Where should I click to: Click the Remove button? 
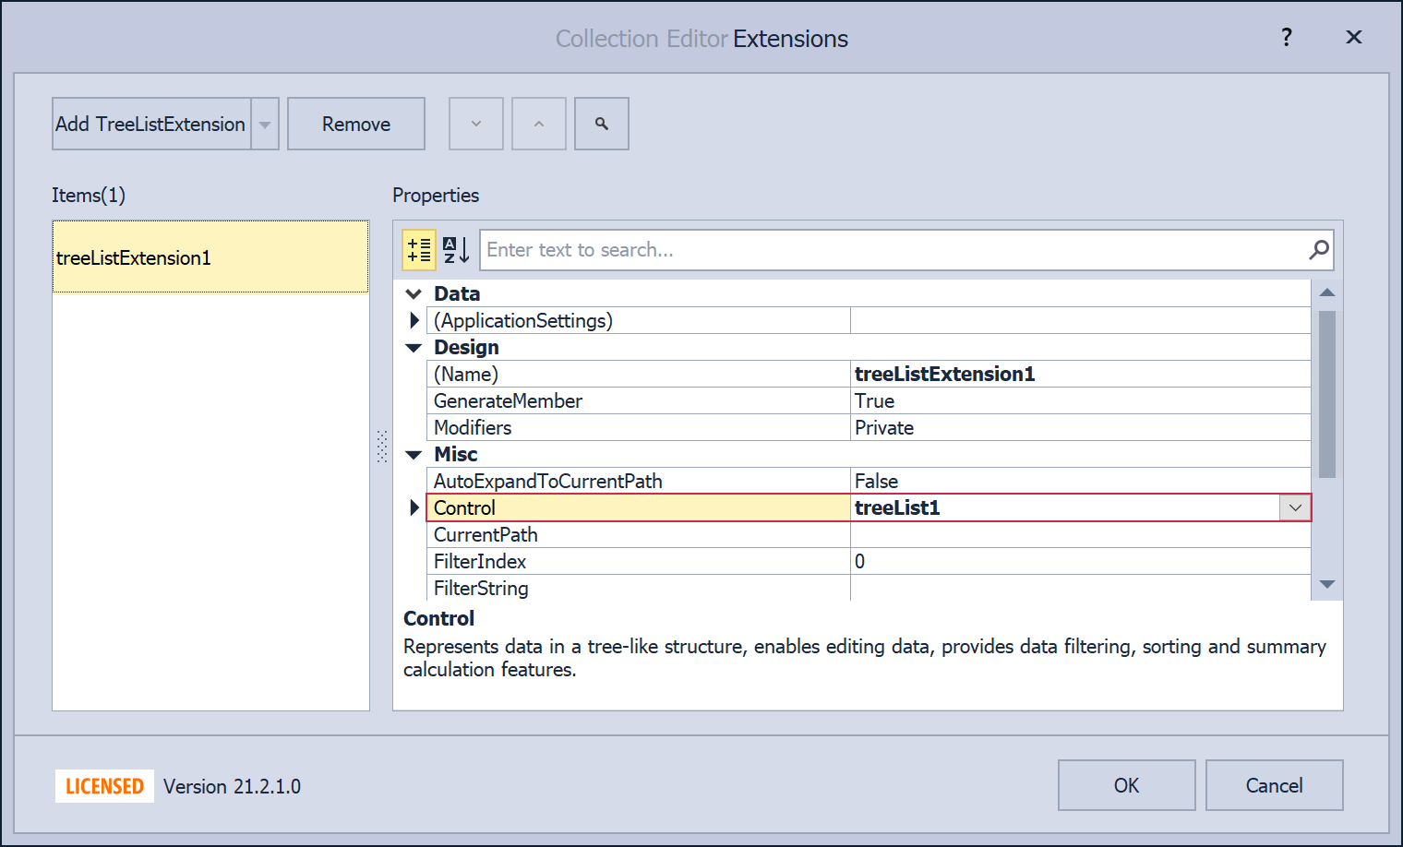[356, 125]
